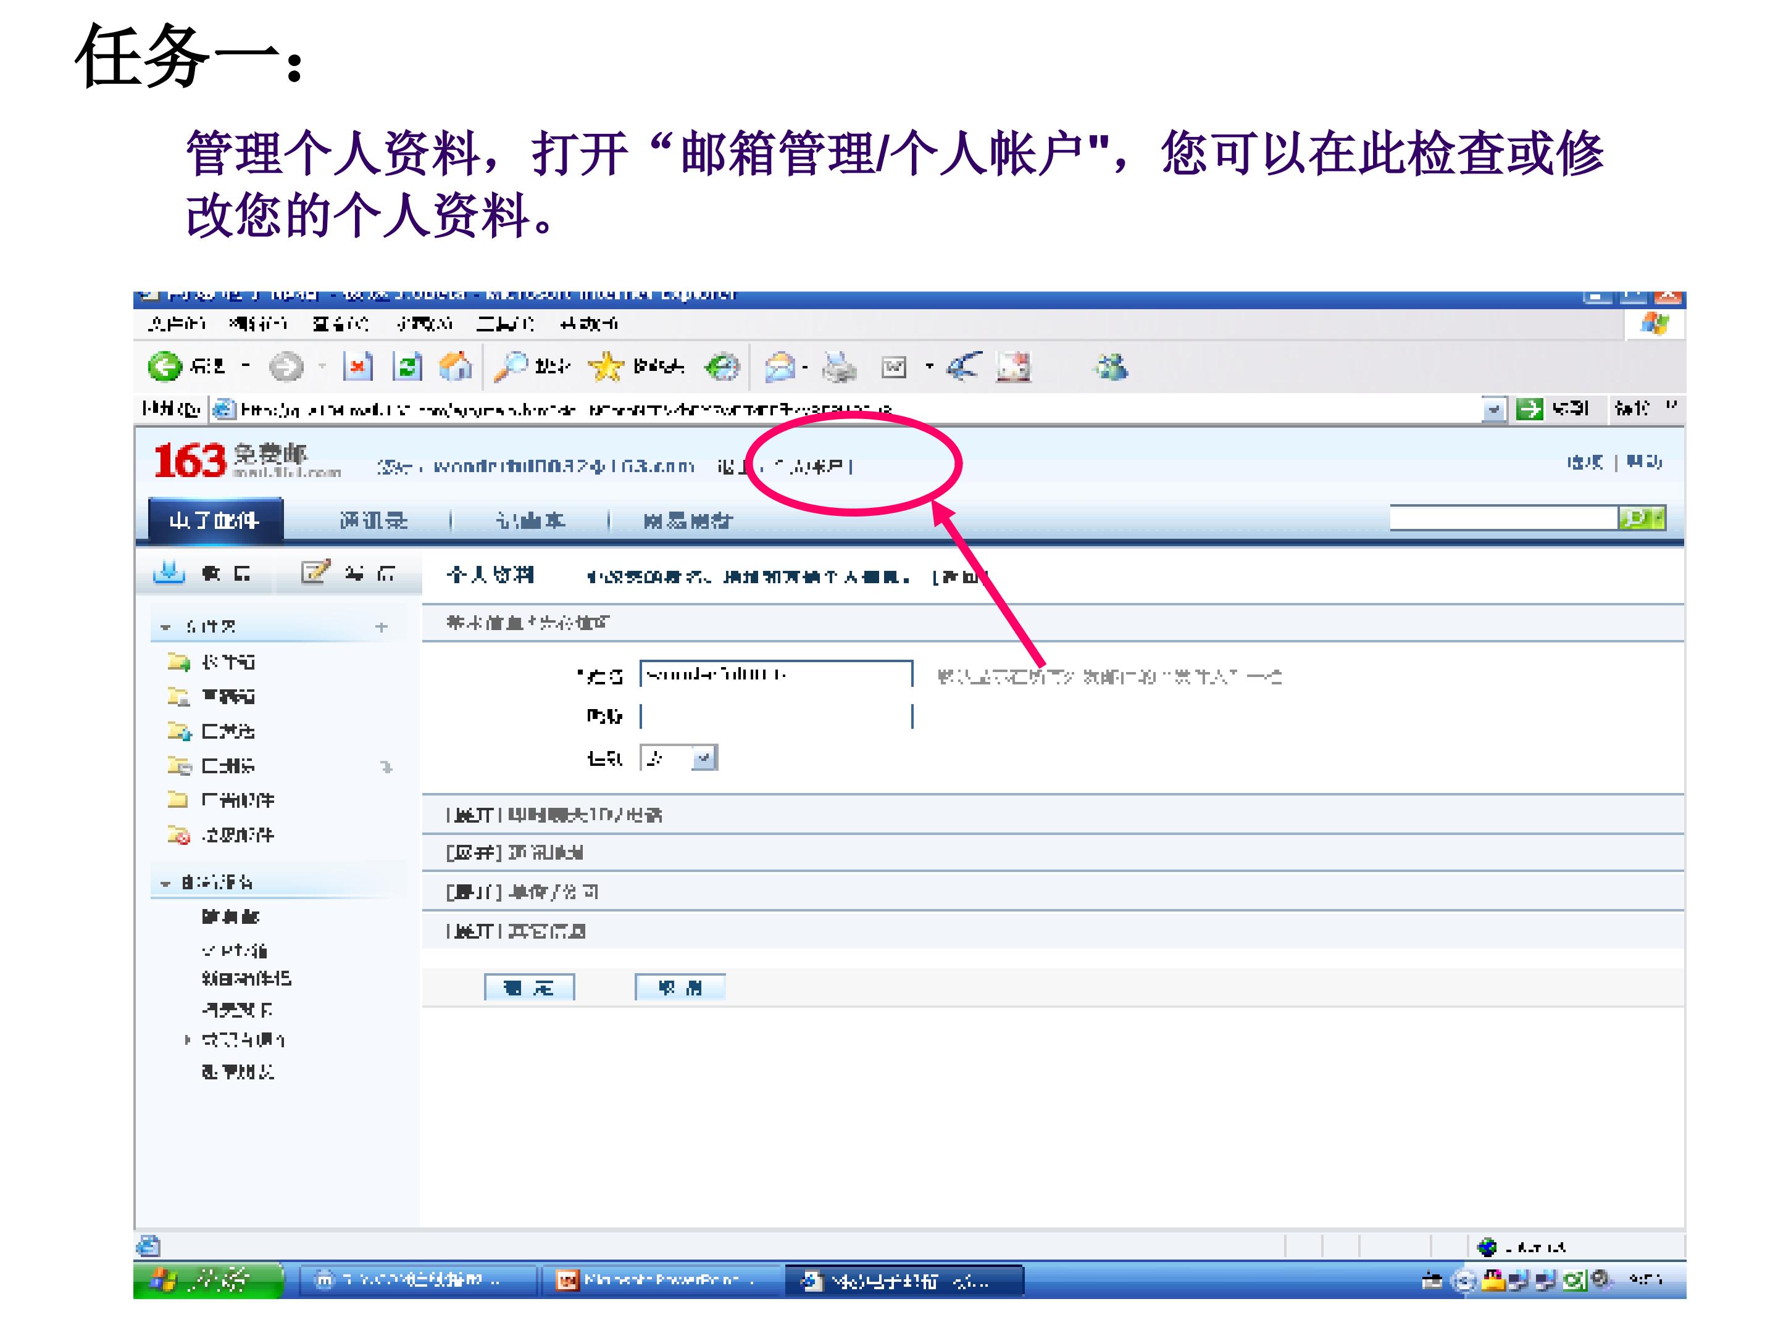Click the compose mail pencil icon
The height and width of the screenshot is (1333, 1778).
point(315,572)
